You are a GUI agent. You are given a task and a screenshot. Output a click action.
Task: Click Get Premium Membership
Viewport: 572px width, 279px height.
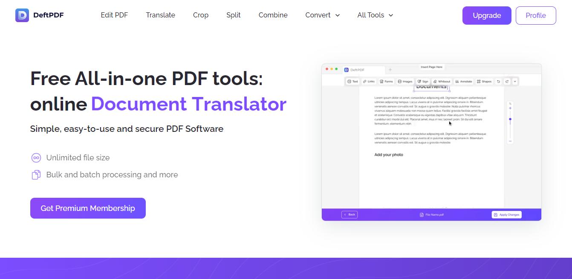tap(88, 208)
